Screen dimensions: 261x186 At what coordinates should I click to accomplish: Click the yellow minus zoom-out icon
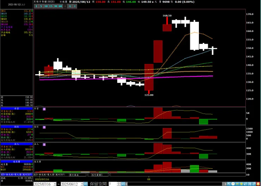click(237, 184)
